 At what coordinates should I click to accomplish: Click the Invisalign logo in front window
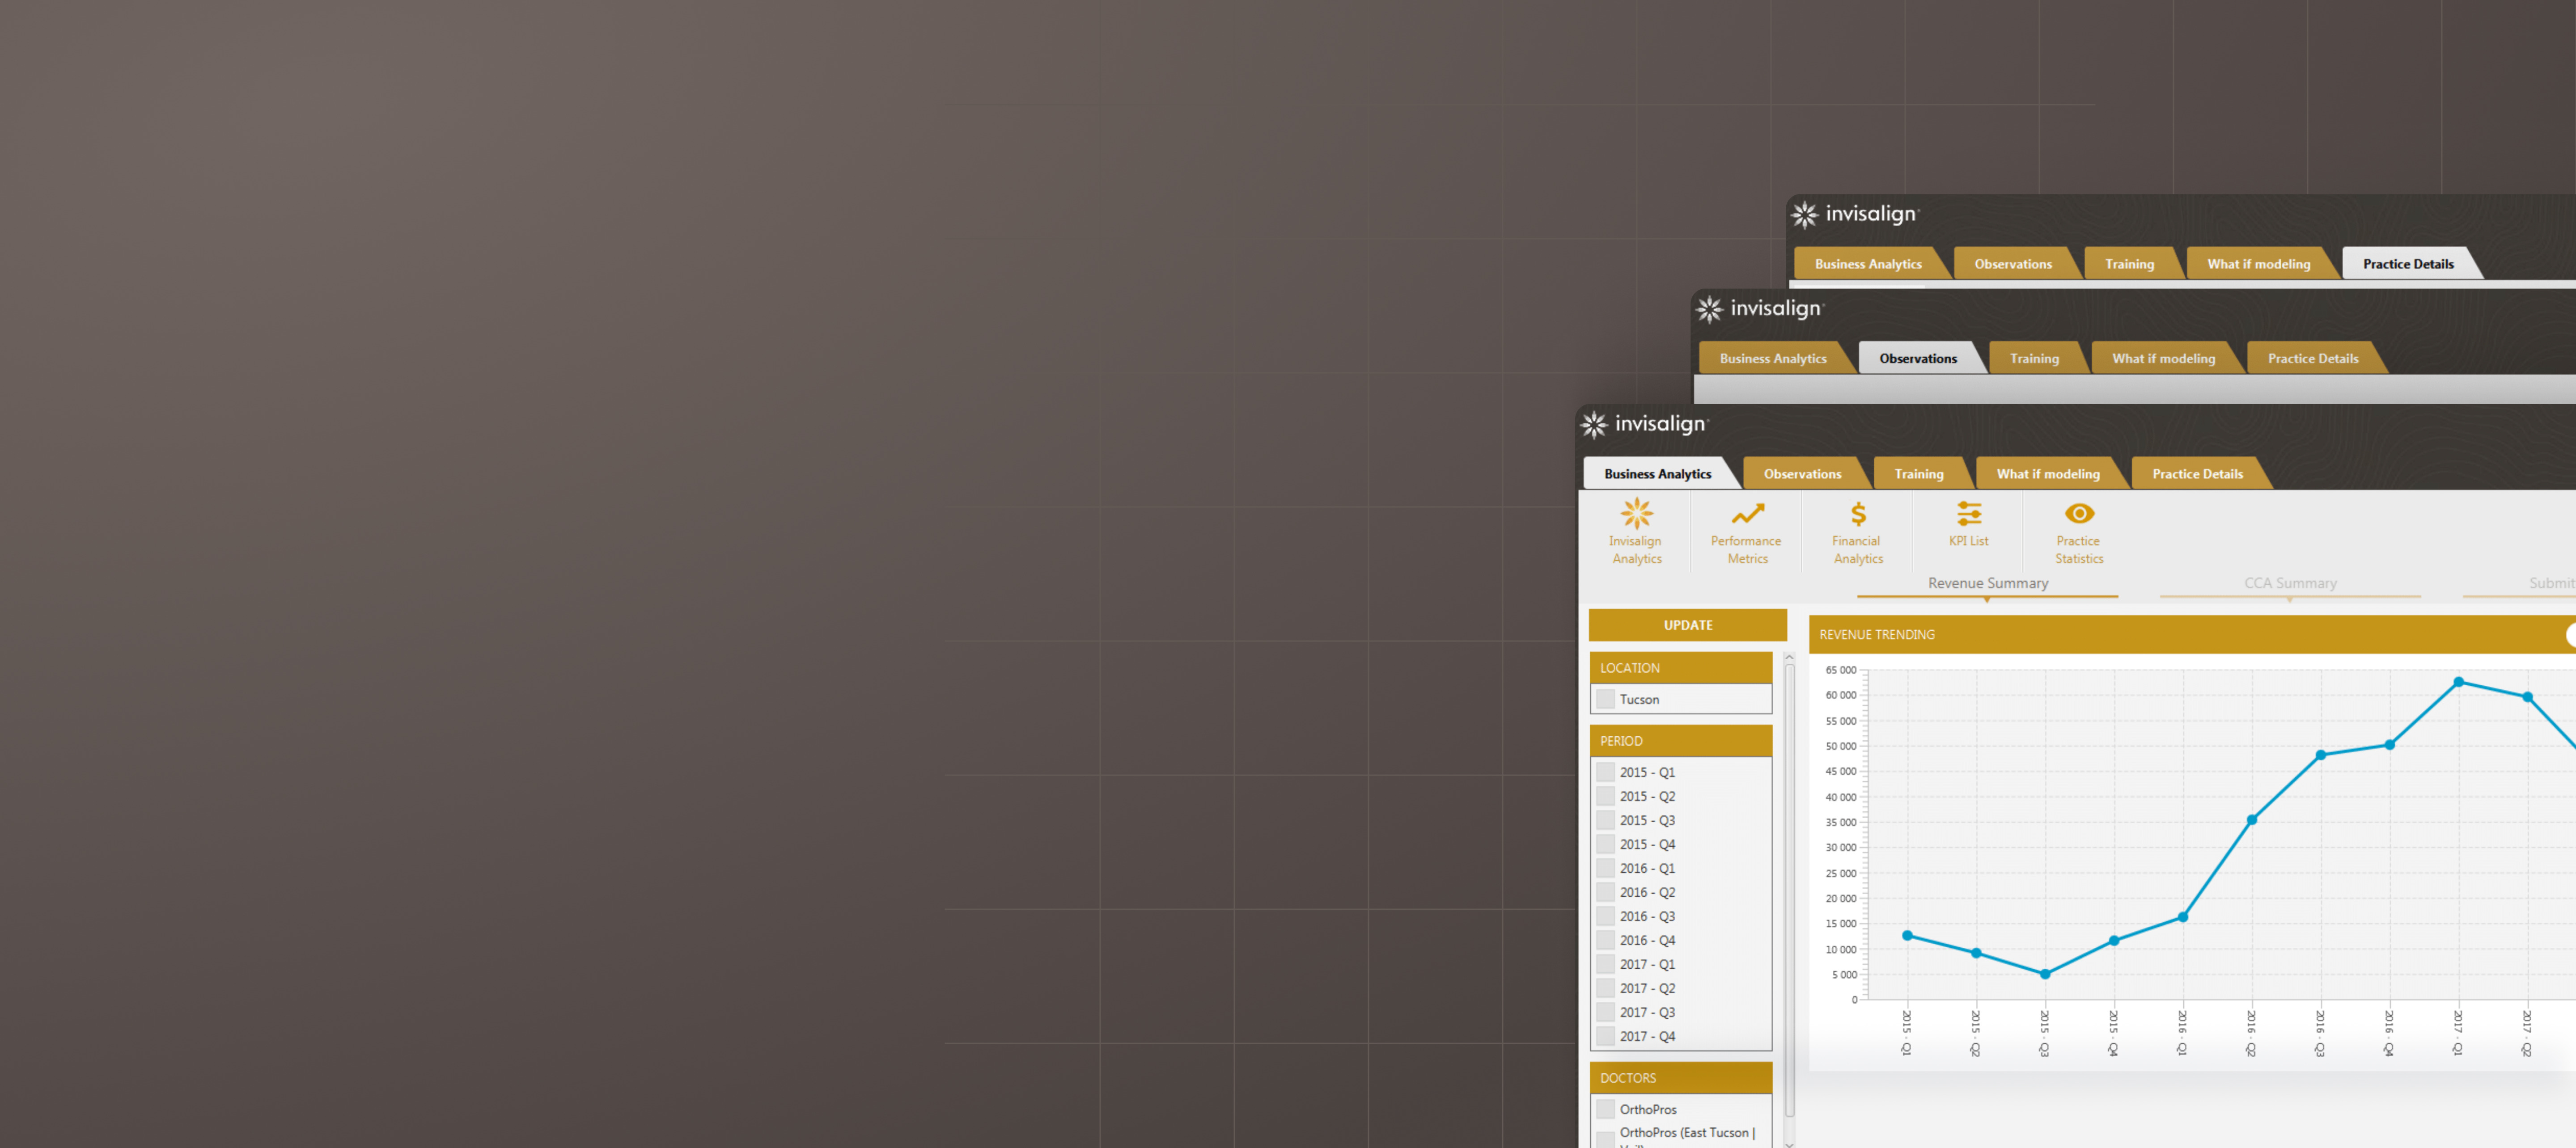pyautogui.click(x=1645, y=424)
